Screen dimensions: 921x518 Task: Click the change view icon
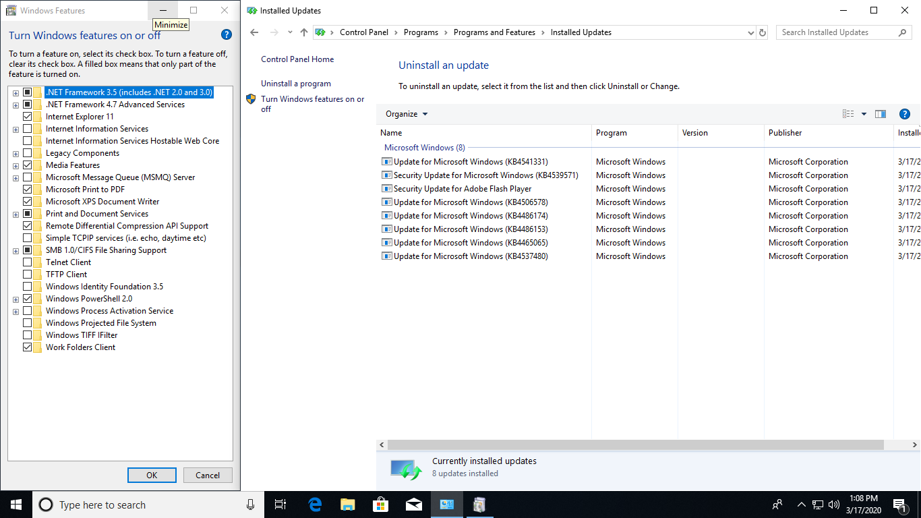coord(848,114)
